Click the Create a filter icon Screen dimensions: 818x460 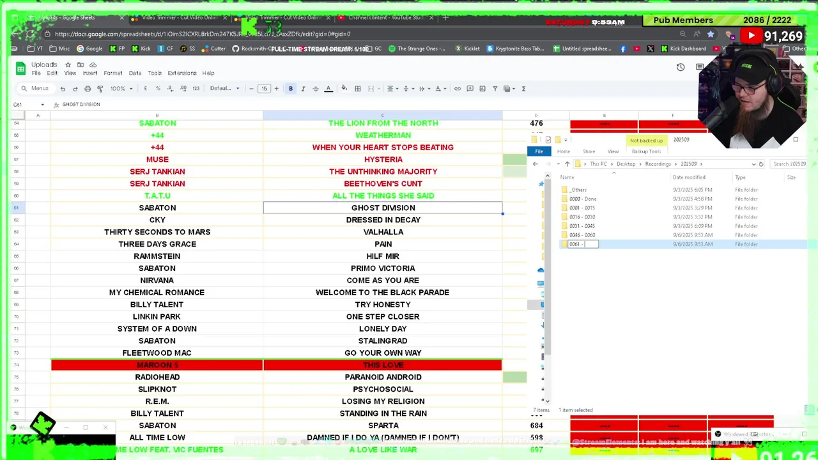click(495, 89)
